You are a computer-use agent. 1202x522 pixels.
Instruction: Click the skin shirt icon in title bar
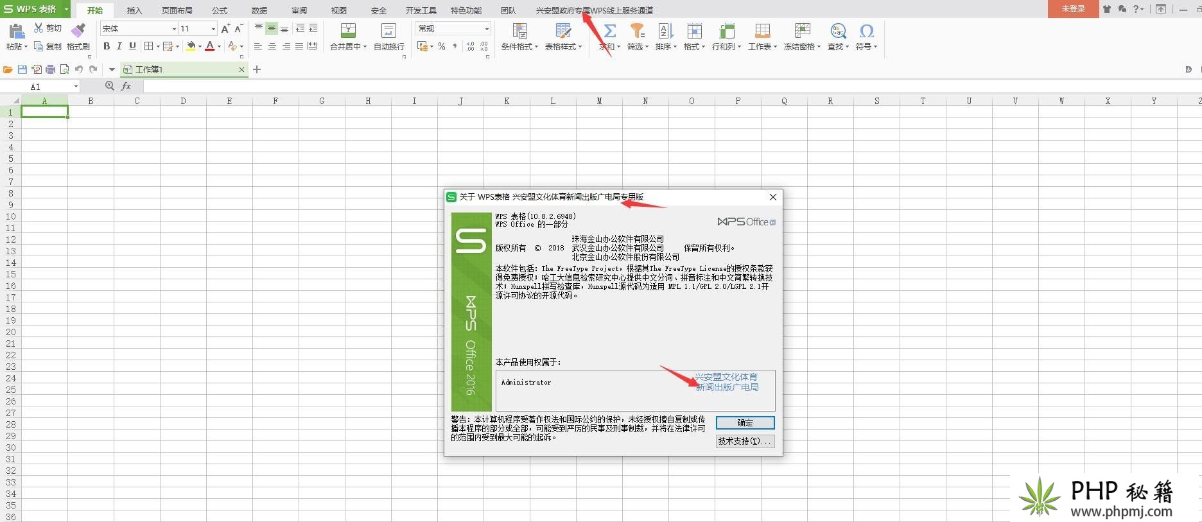1107,9
